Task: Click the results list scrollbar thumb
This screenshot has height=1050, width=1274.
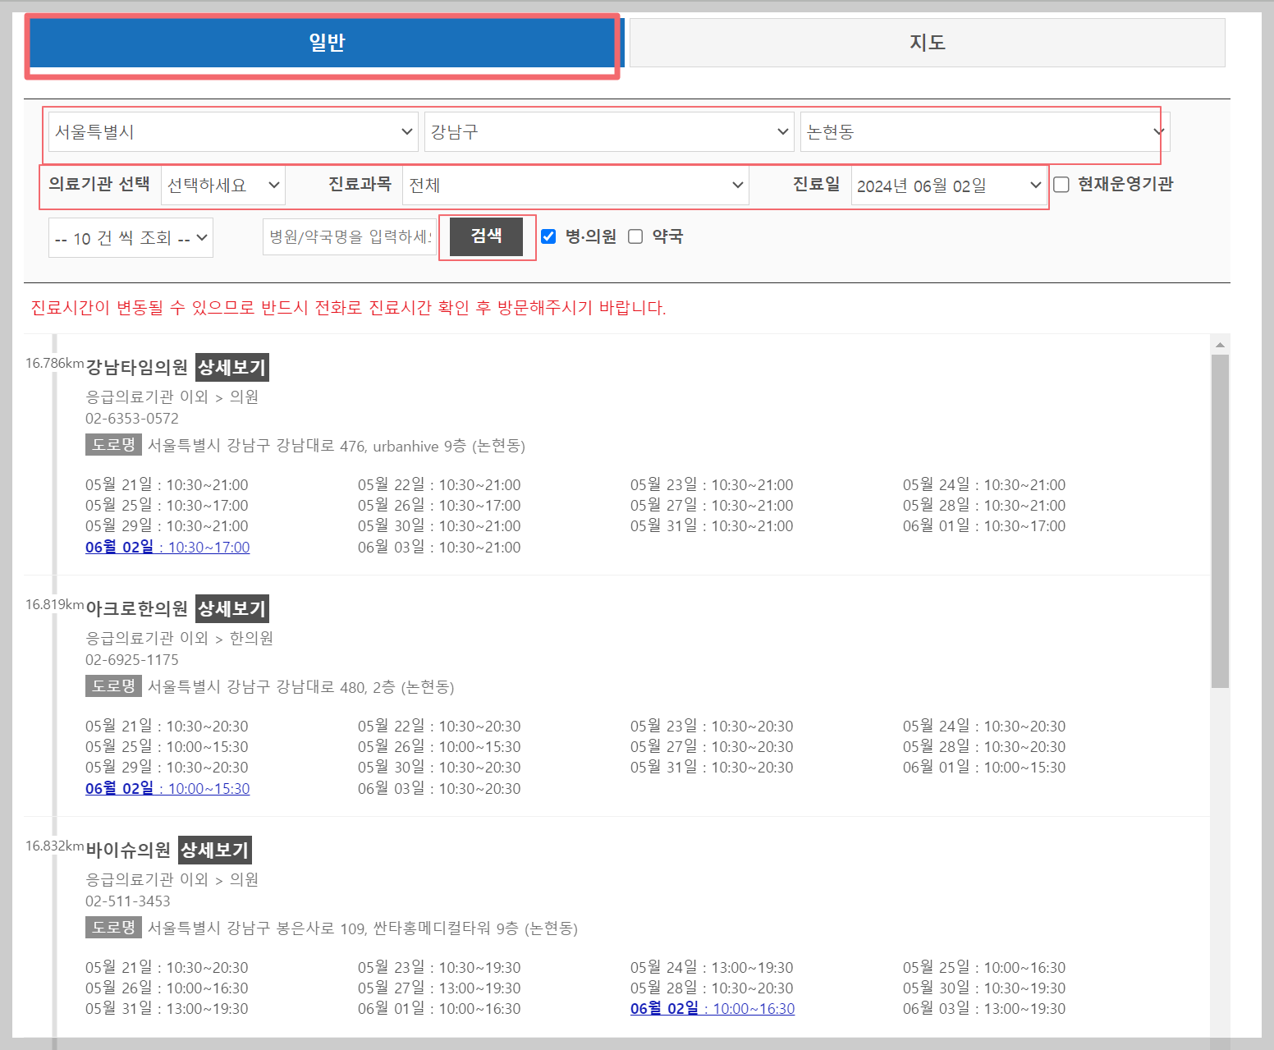Action: click(1220, 521)
